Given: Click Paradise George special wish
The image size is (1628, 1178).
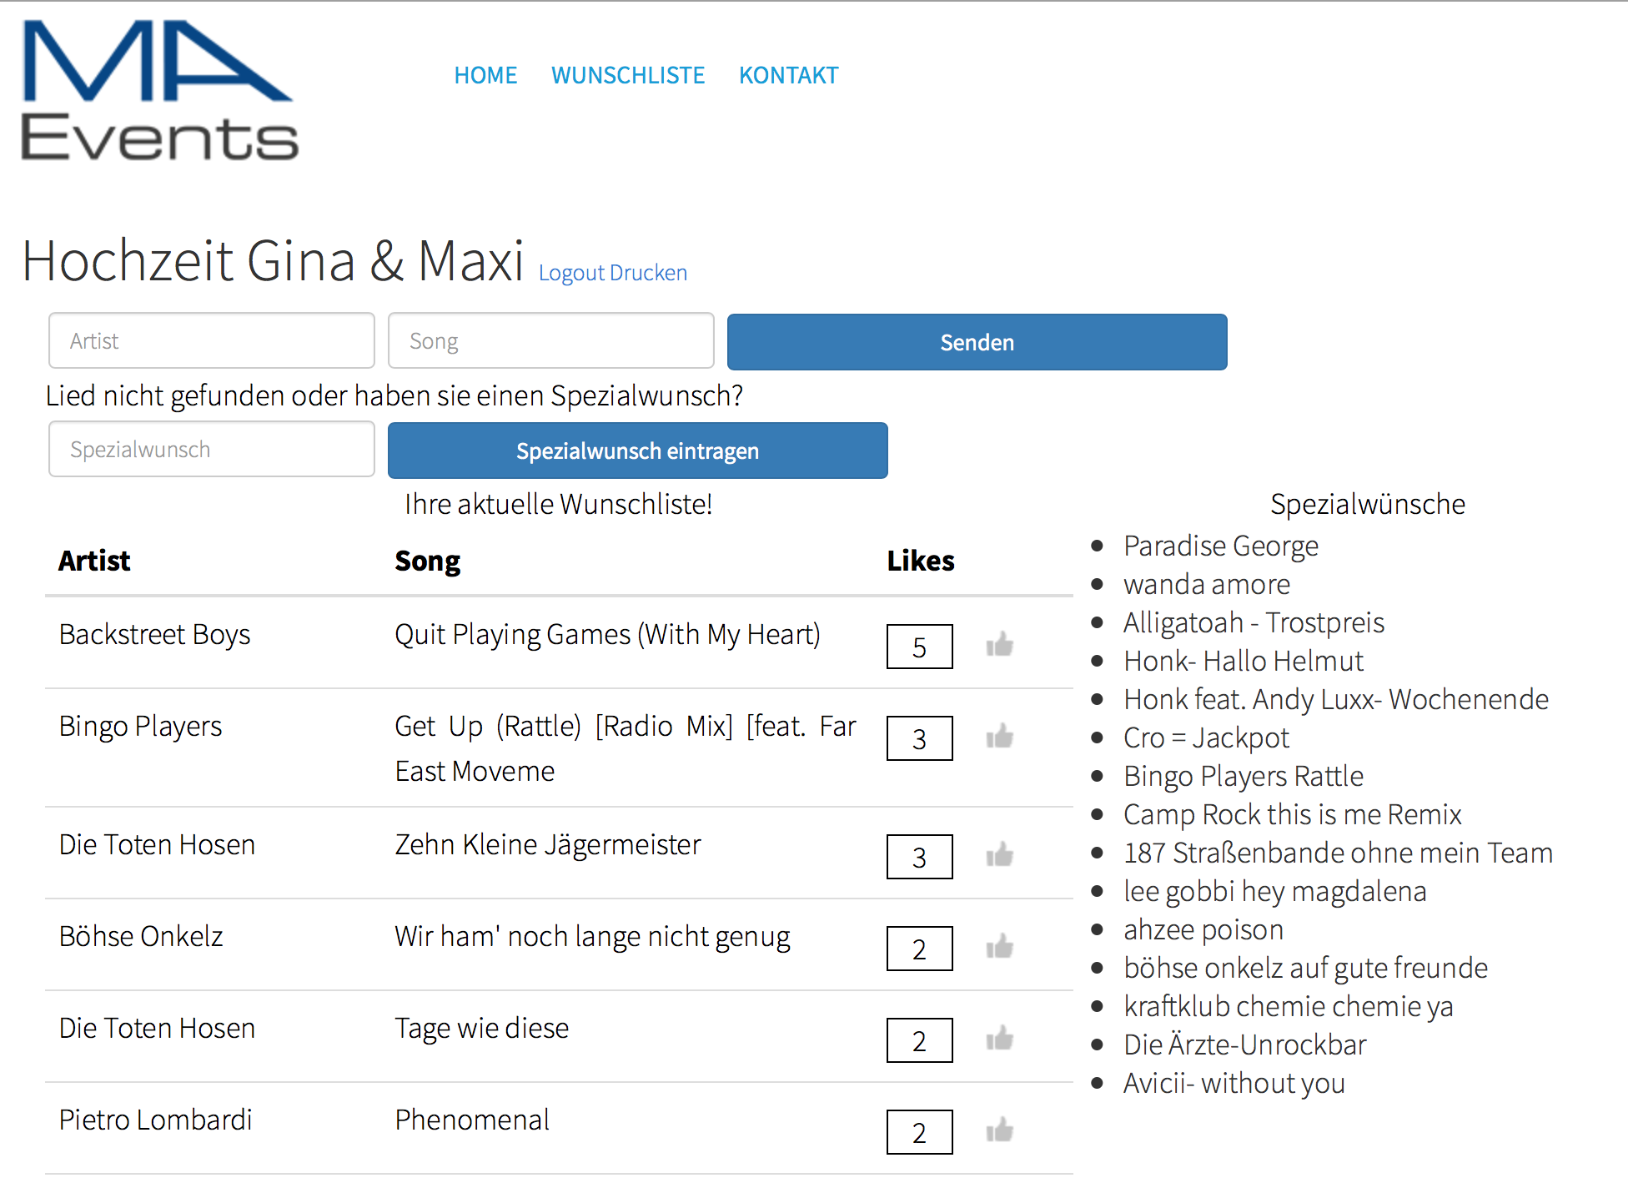Looking at the screenshot, I should coord(1221,546).
